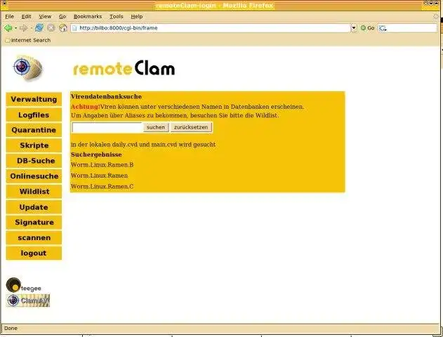Select result Worm.Linux.Ramen.C

[102, 187]
